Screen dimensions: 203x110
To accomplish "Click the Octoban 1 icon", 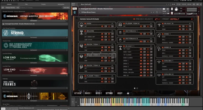I will coord(120,32).
